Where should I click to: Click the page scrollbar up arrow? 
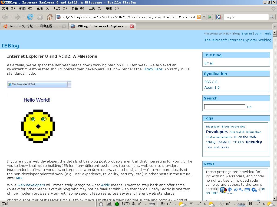(275, 32)
